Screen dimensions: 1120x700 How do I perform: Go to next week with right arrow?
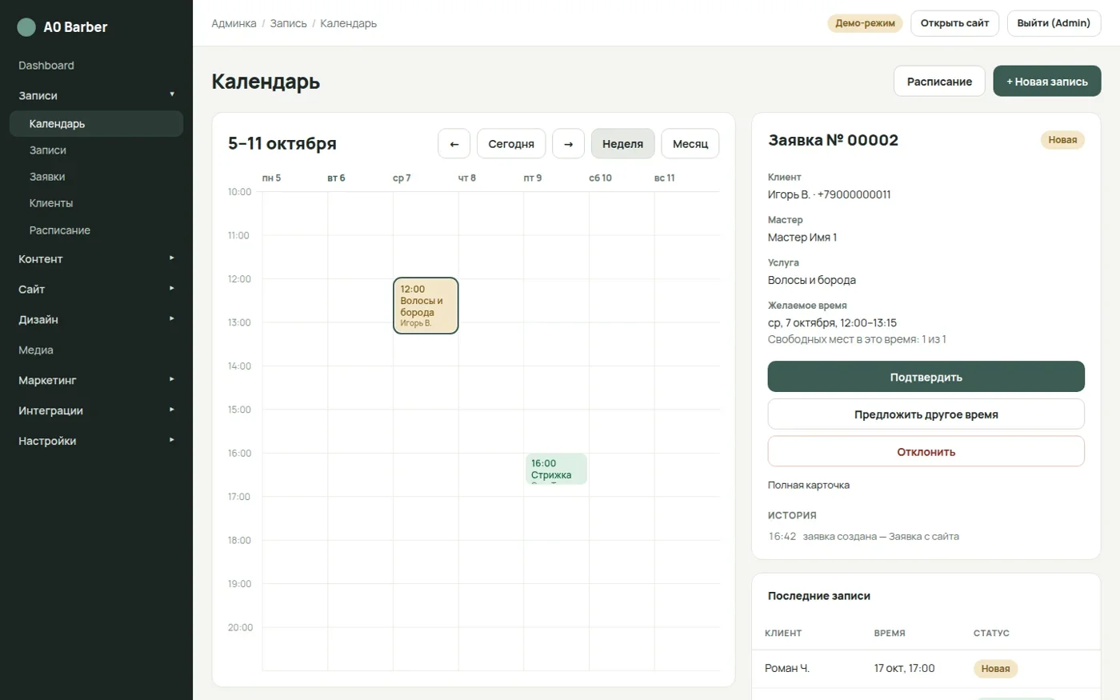[x=568, y=144]
